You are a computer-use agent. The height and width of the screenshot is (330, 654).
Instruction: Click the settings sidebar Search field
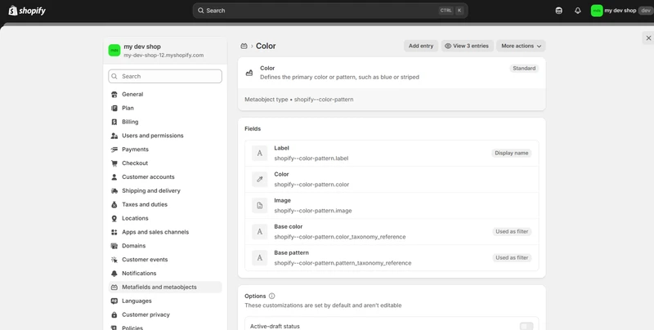(x=165, y=76)
